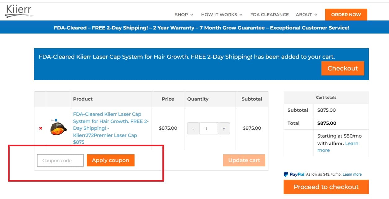Viewport: 389px width, 199px height.
Task: Remove the laser cap item with the red X
Action: 40,128
